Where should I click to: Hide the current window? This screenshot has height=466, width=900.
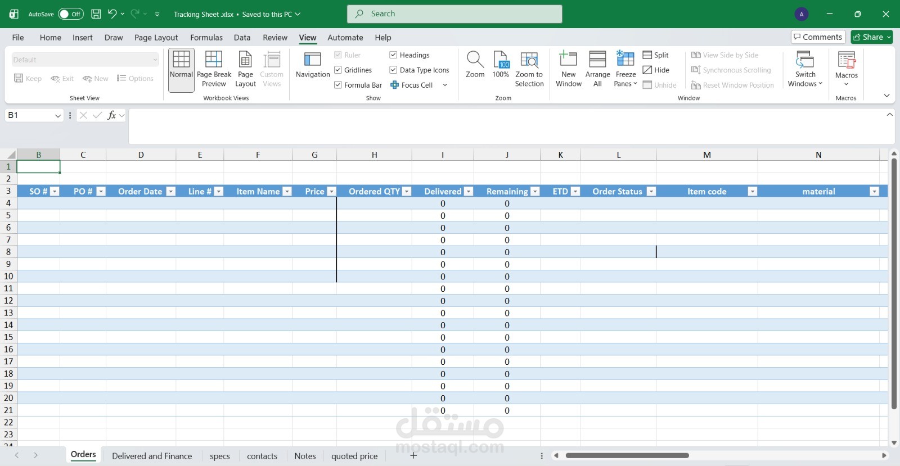click(656, 70)
